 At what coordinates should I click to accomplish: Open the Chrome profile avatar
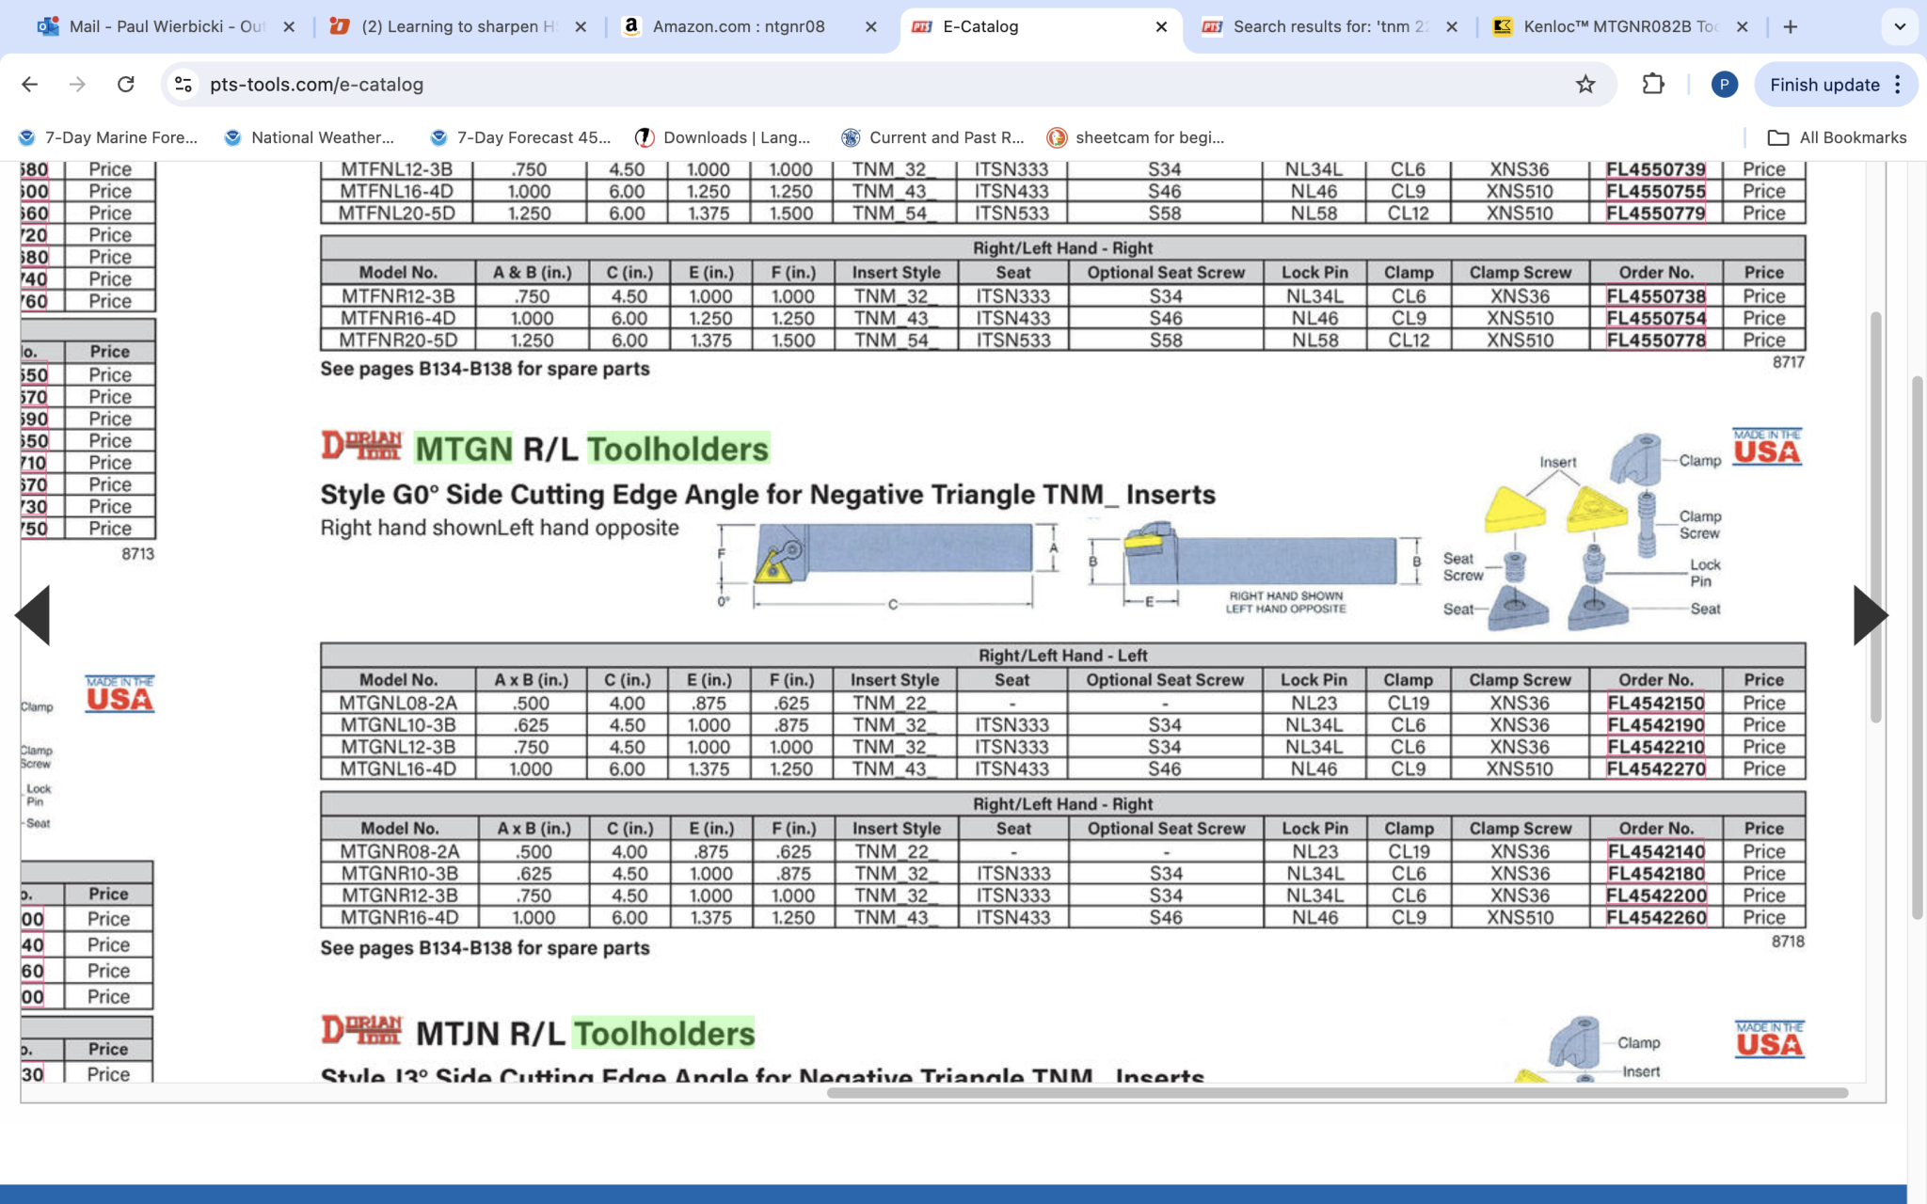pos(1724,85)
